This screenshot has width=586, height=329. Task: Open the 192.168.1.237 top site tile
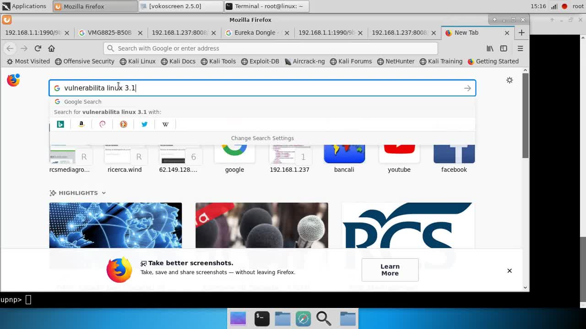click(x=289, y=159)
